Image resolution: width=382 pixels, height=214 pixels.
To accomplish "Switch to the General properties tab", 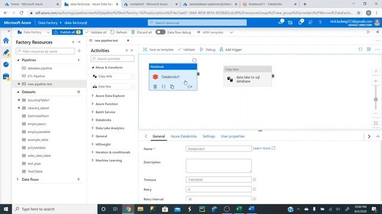I will [159, 136].
